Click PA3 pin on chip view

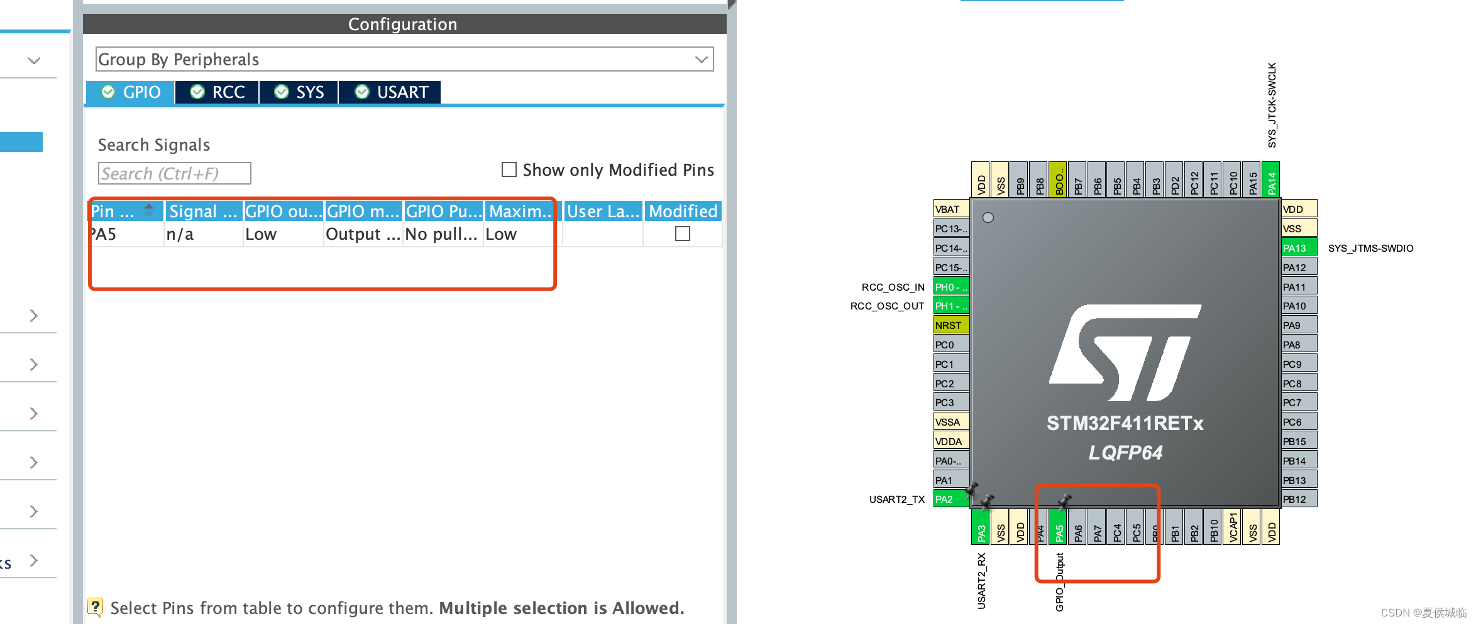click(981, 527)
